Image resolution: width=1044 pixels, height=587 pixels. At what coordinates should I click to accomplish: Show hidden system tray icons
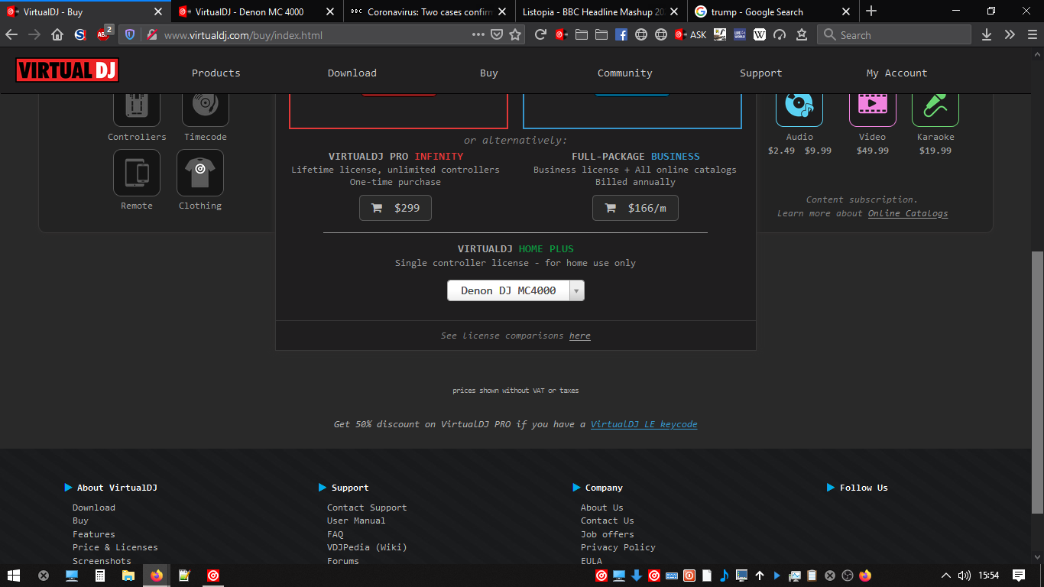(946, 576)
